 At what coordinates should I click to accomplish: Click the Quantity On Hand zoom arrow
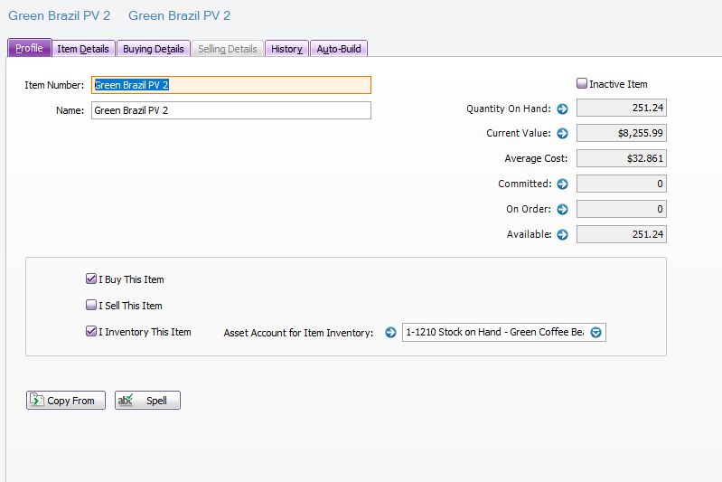pyautogui.click(x=561, y=109)
